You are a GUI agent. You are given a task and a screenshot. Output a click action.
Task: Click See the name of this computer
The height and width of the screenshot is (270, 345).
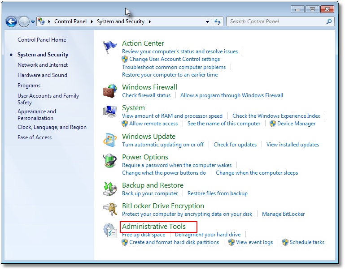pyautogui.click(x=224, y=124)
